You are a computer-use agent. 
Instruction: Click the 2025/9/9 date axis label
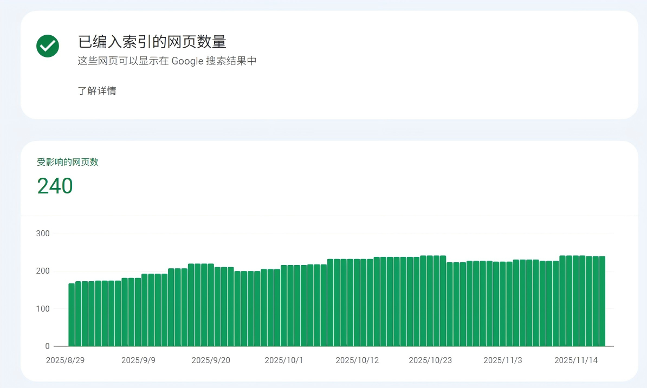[138, 360]
